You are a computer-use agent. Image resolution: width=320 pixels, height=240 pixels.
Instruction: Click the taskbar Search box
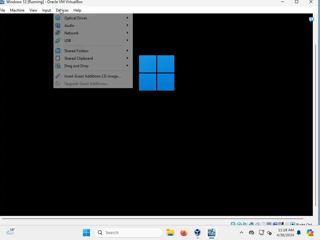(128, 232)
